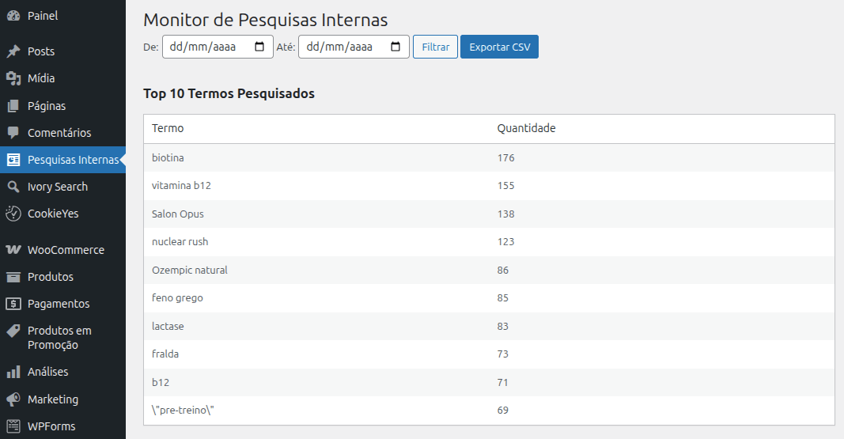Open the Pagamentos menu item
Viewport: 844px width, 439px height.
(59, 304)
